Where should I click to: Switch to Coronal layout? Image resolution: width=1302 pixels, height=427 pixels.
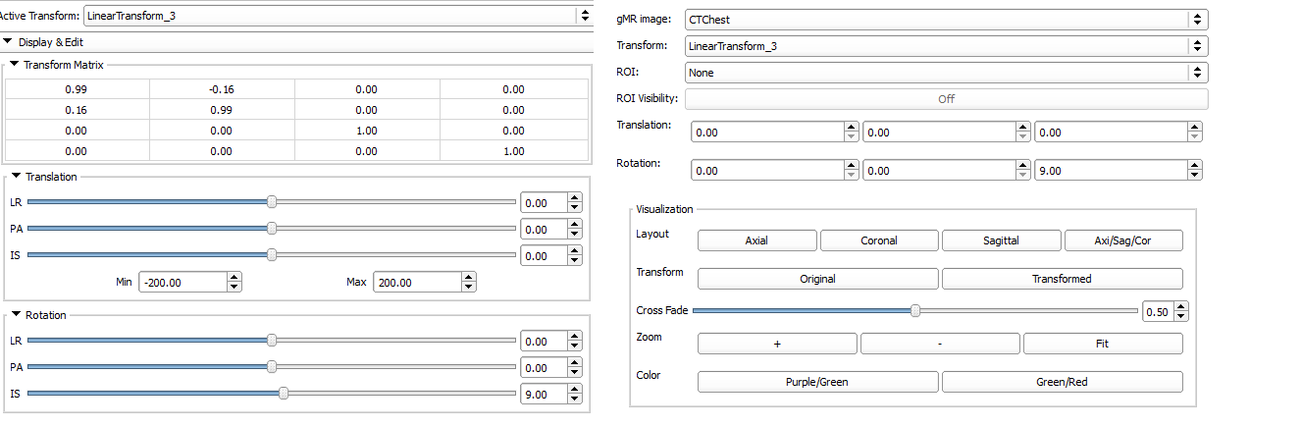[x=879, y=240]
